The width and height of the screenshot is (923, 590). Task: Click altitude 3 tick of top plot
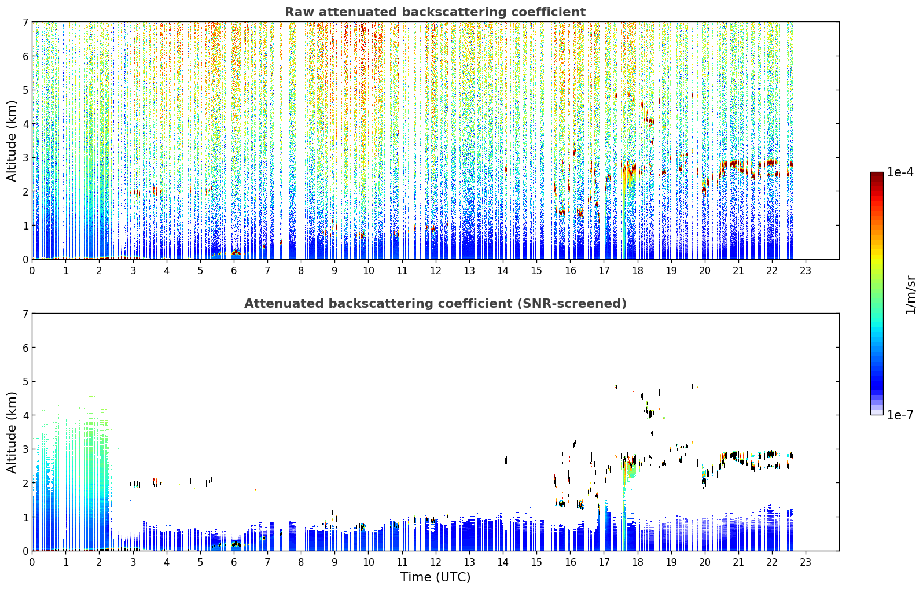pyautogui.click(x=25, y=157)
